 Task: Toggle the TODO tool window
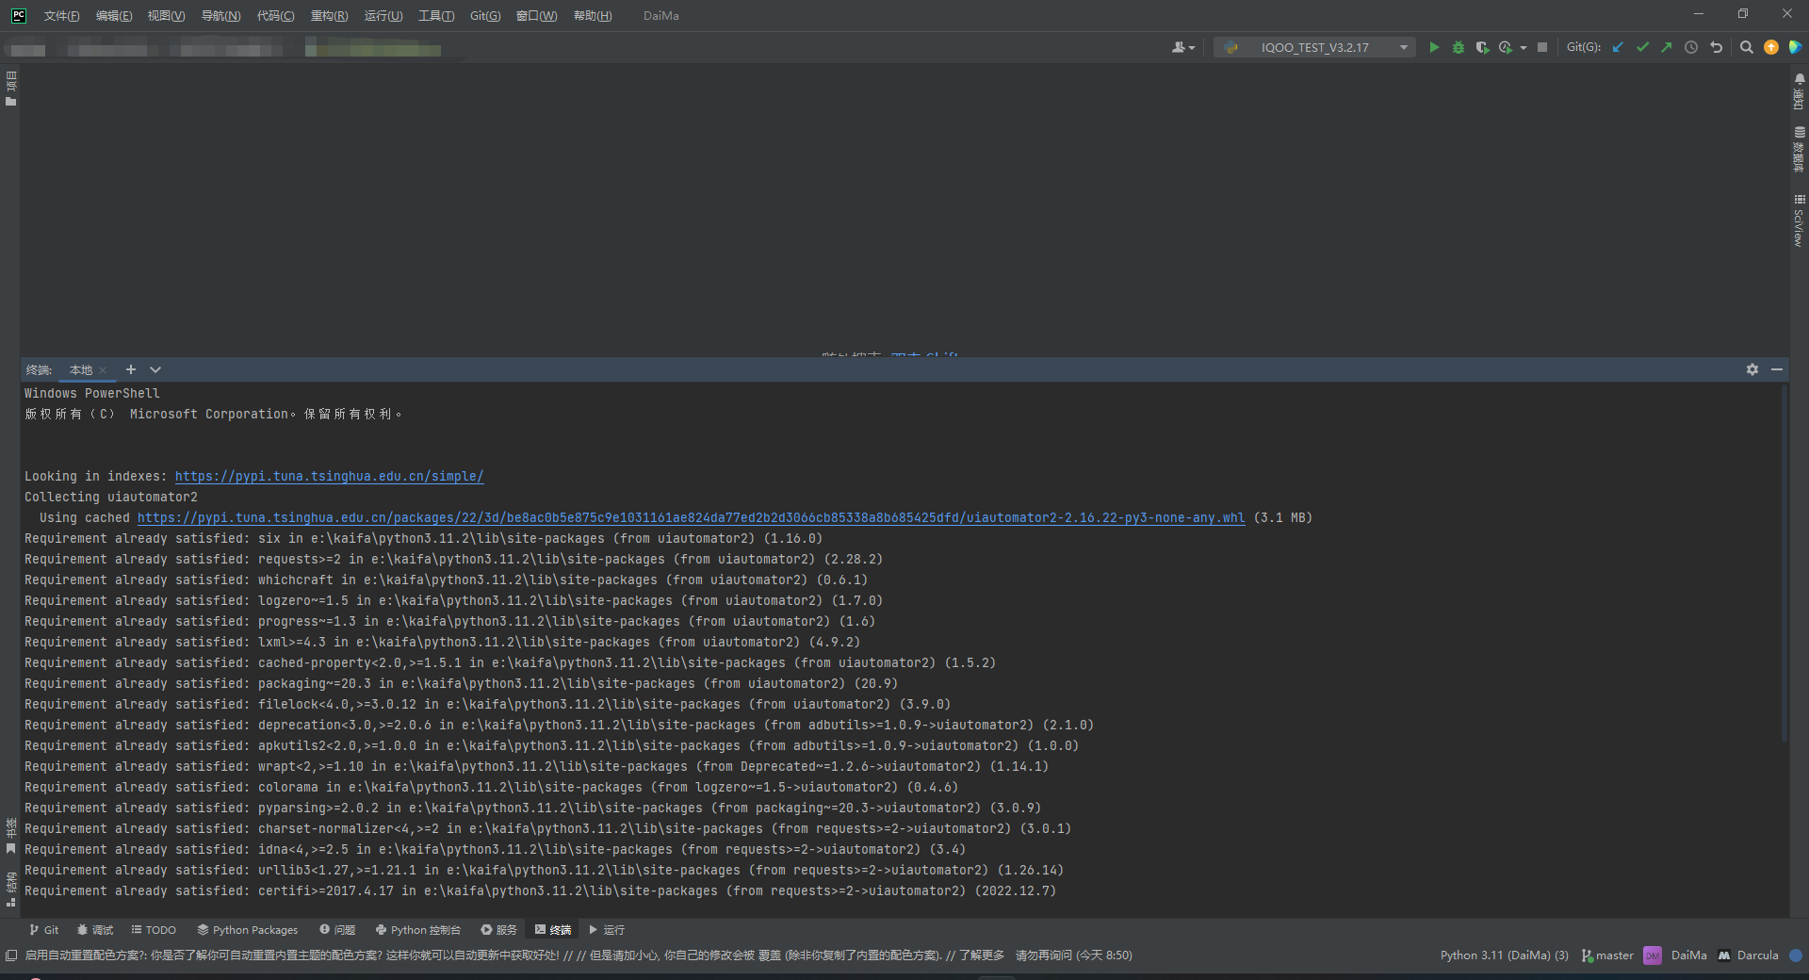[153, 930]
